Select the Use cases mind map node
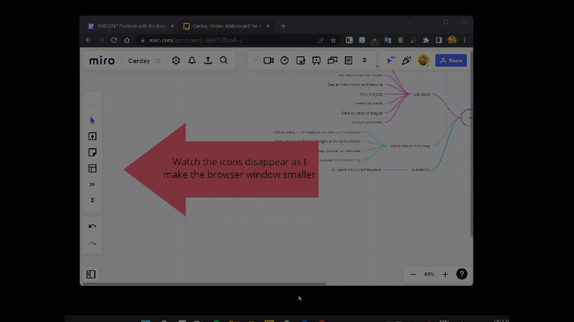 [x=422, y=94]
